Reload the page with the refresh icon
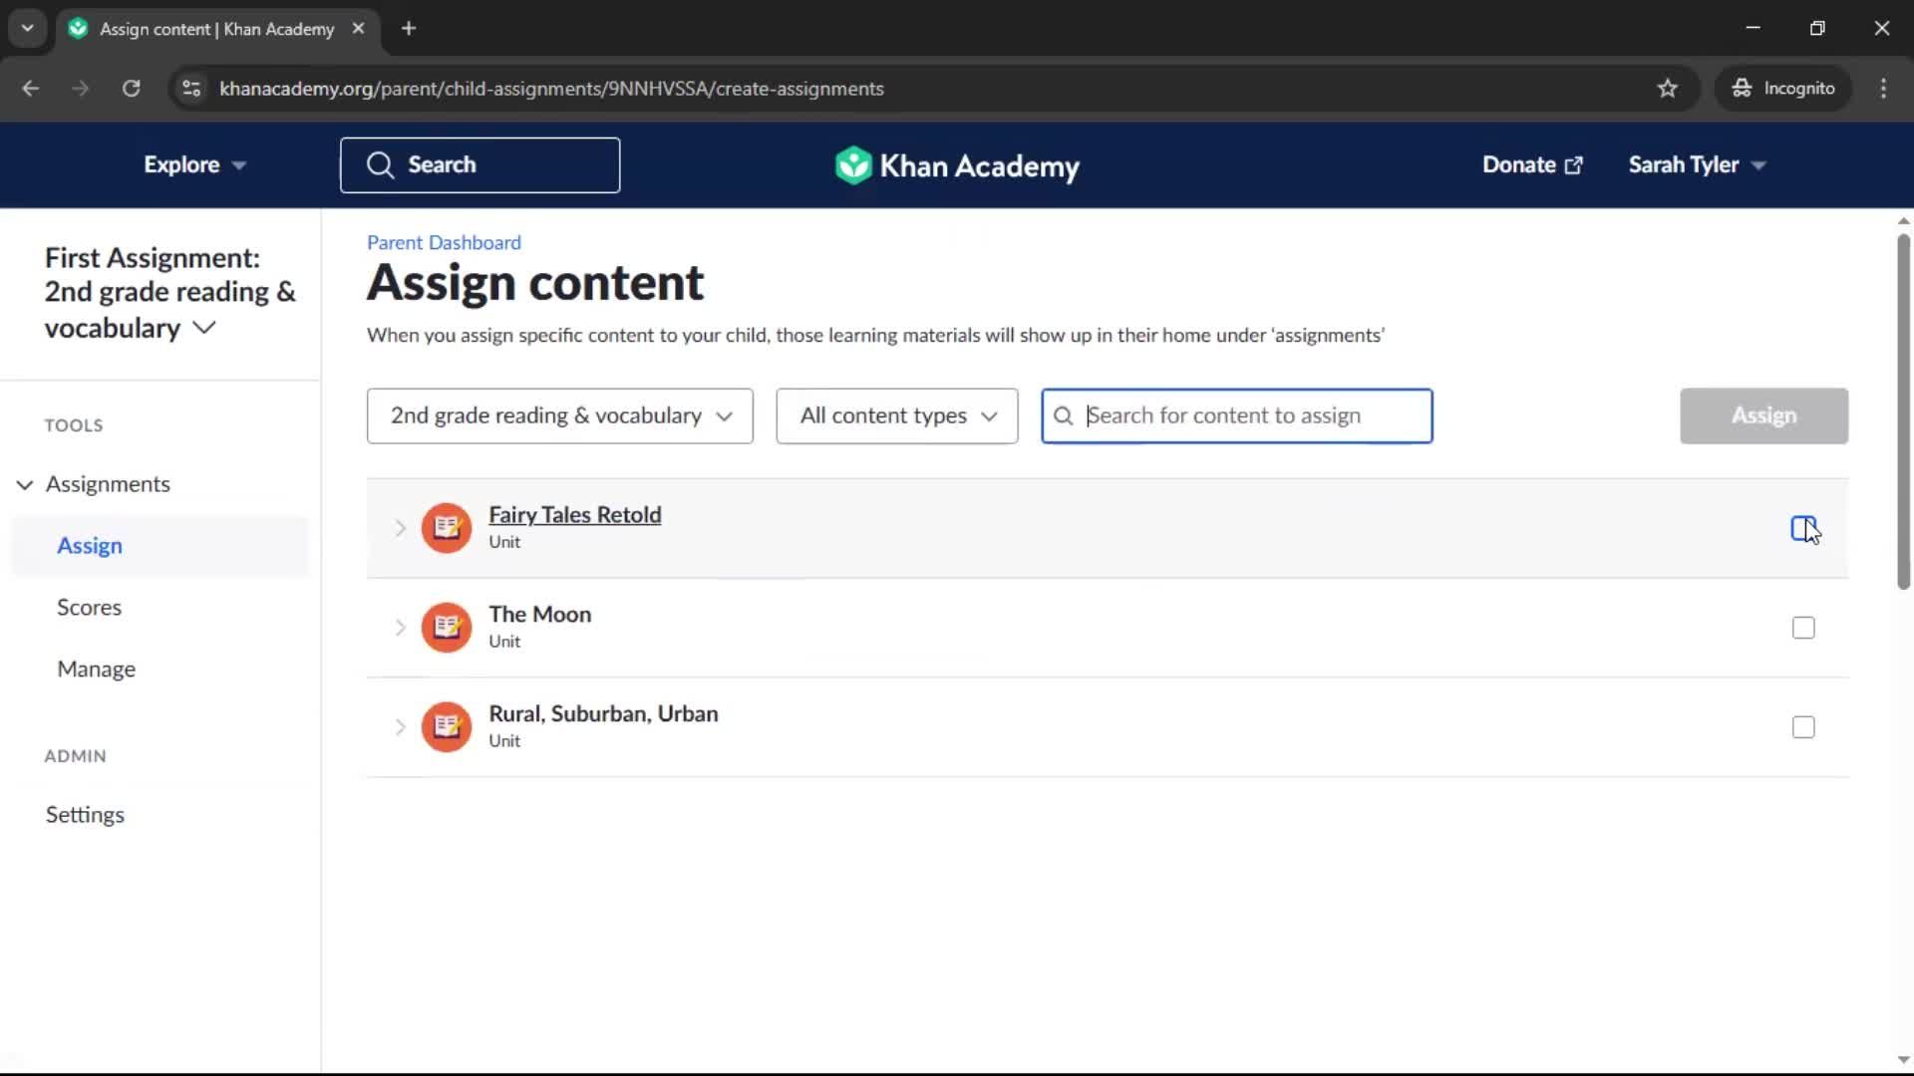The image size is (1914, 1076). (131, 89)
